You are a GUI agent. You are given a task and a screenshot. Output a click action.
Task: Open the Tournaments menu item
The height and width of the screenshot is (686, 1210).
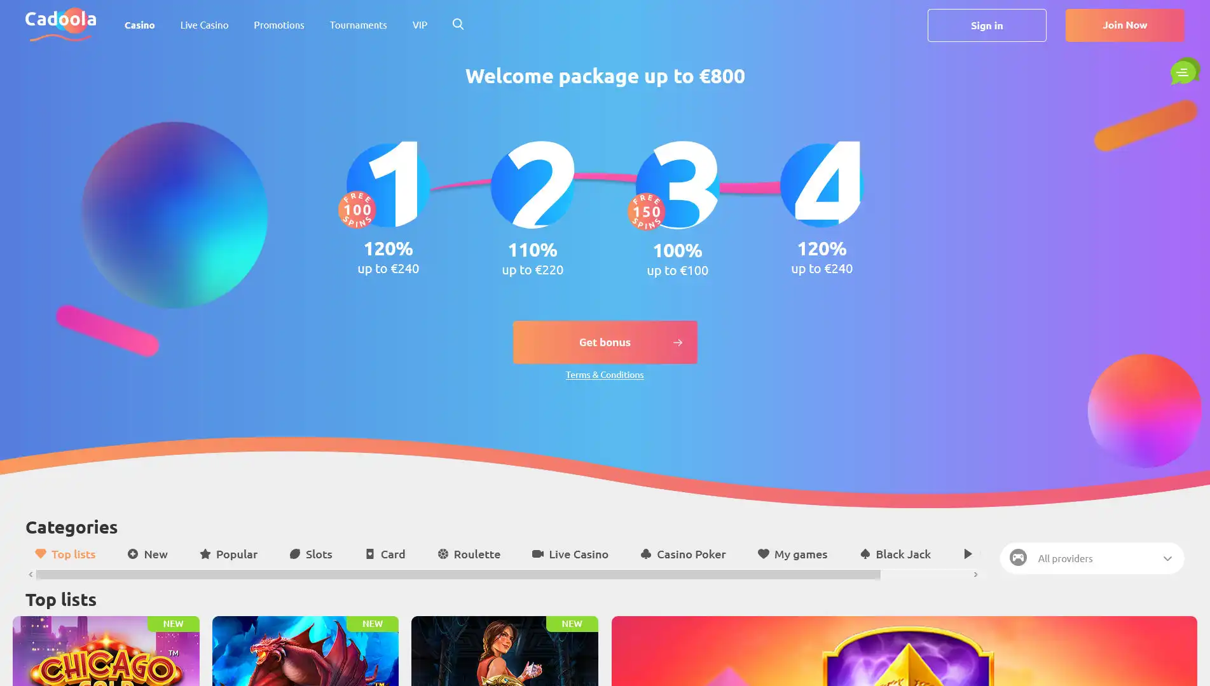coord(358,25)
